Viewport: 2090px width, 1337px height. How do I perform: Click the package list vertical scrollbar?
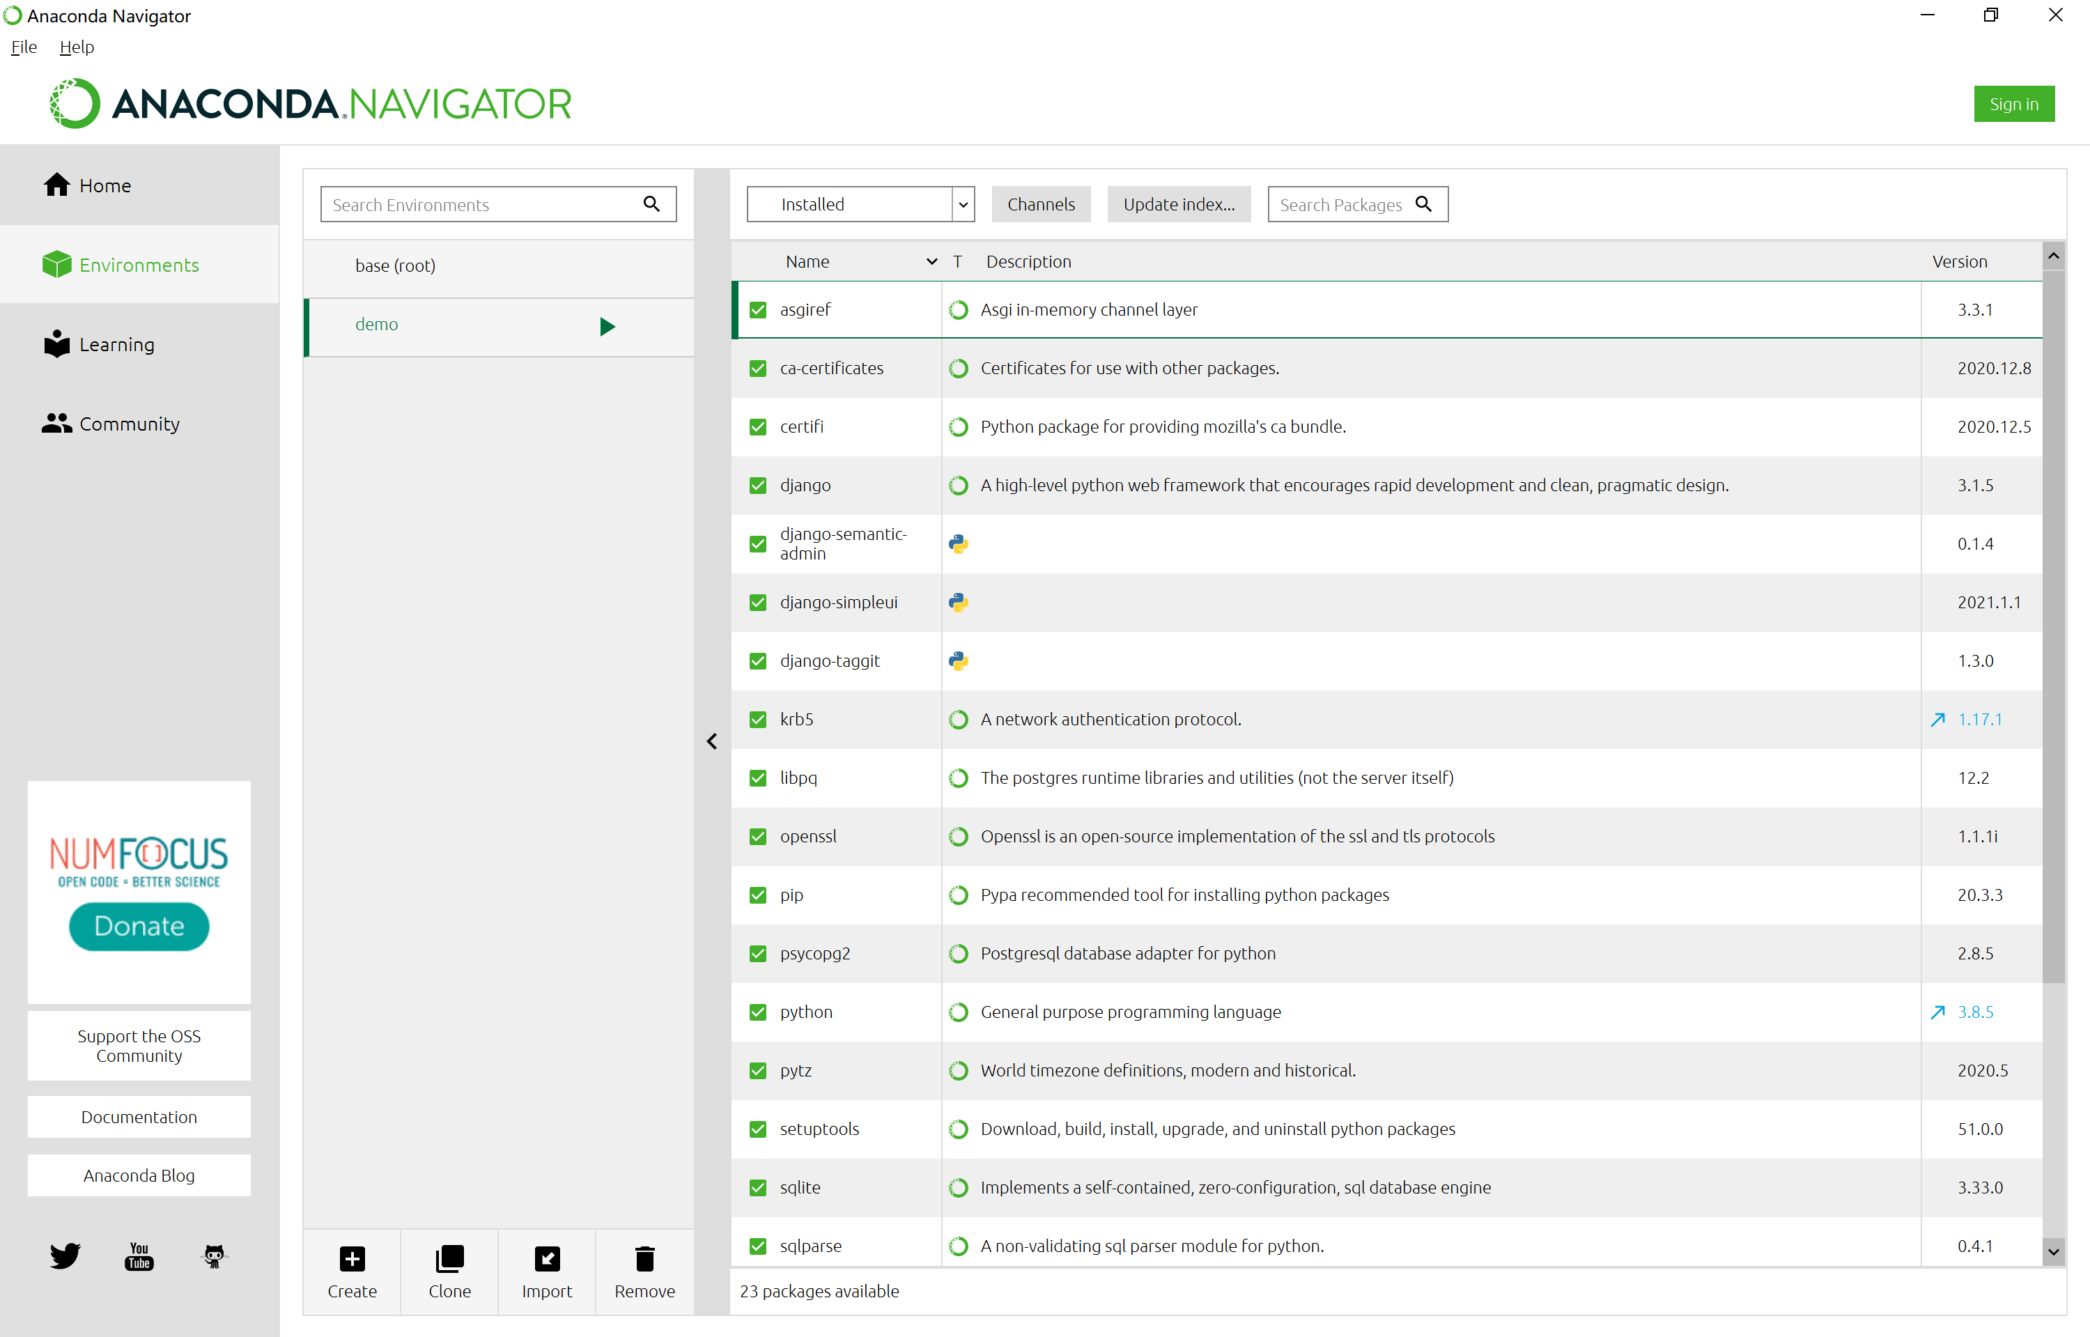click(2052, 625)
